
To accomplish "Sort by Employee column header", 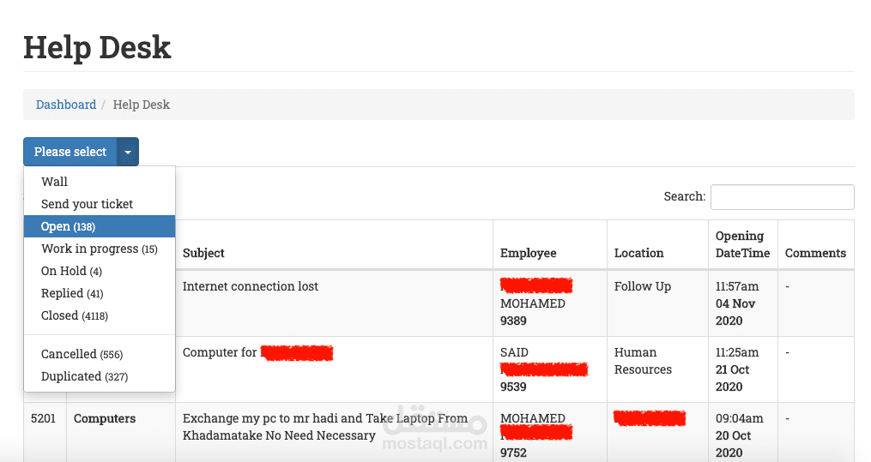I will click(x=529, y=253).
